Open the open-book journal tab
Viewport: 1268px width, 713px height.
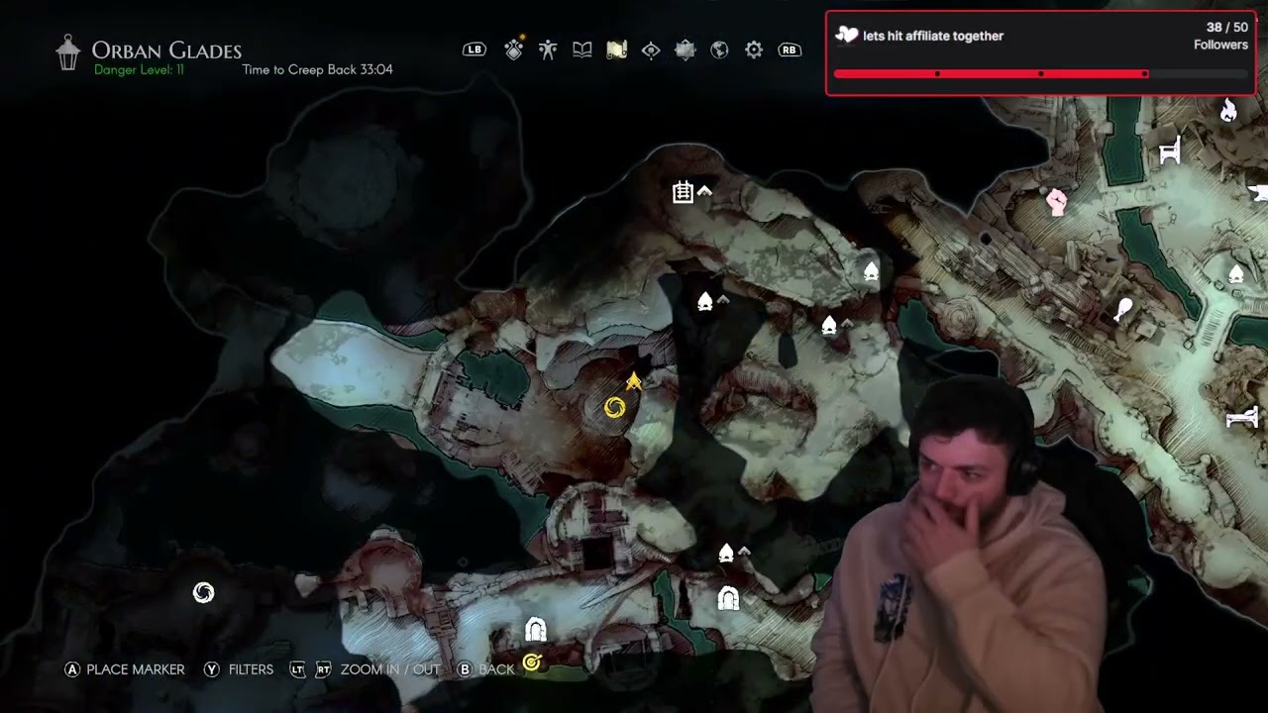coord(582,50)
